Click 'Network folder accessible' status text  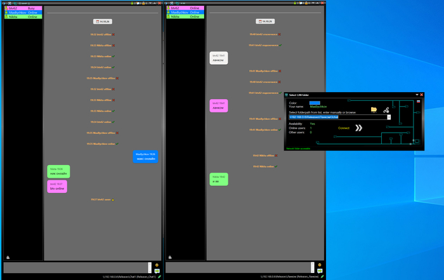(298, 149)
